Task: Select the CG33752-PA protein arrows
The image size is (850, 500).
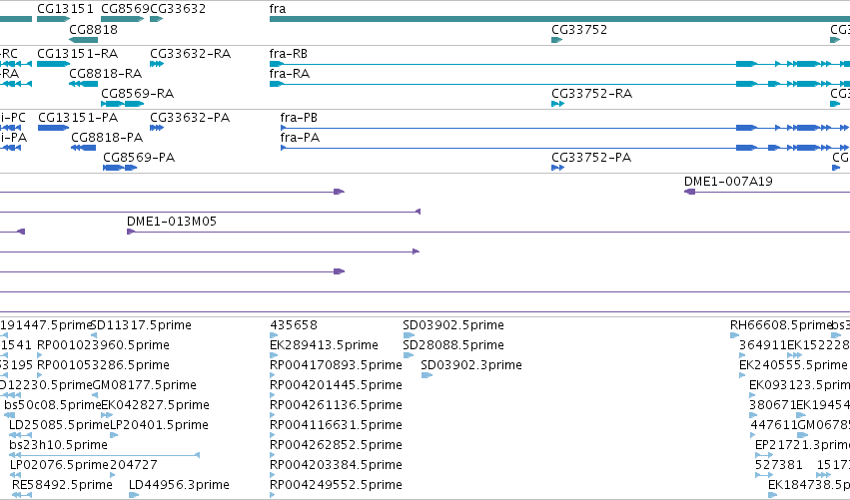Action: pos(557,168)
